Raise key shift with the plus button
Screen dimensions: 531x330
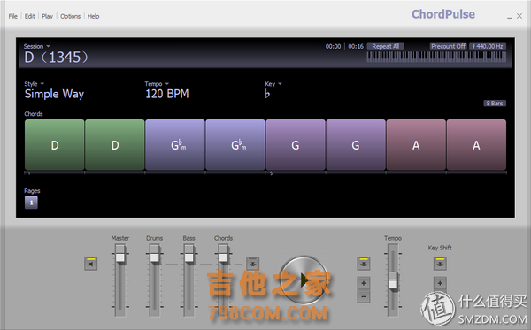click(x=440, y=283)
